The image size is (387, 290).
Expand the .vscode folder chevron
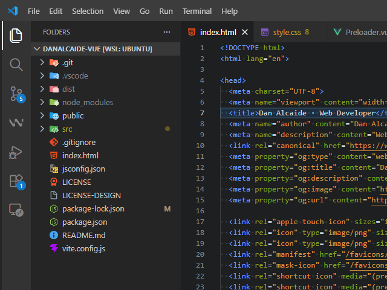pos(42,76)
